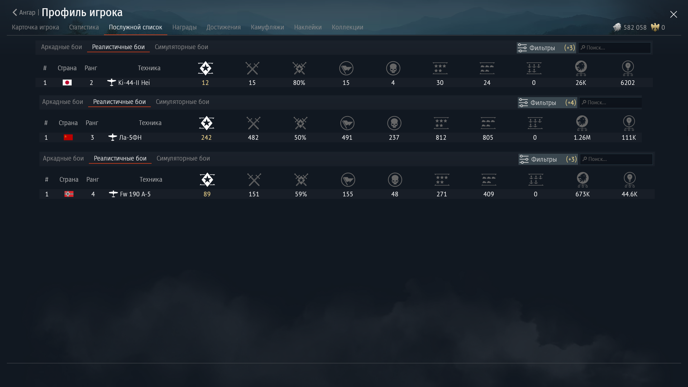Open the first Фильтры (+3) filter panel
Viewport: 688px width, 387px height.
coord(546,48)
